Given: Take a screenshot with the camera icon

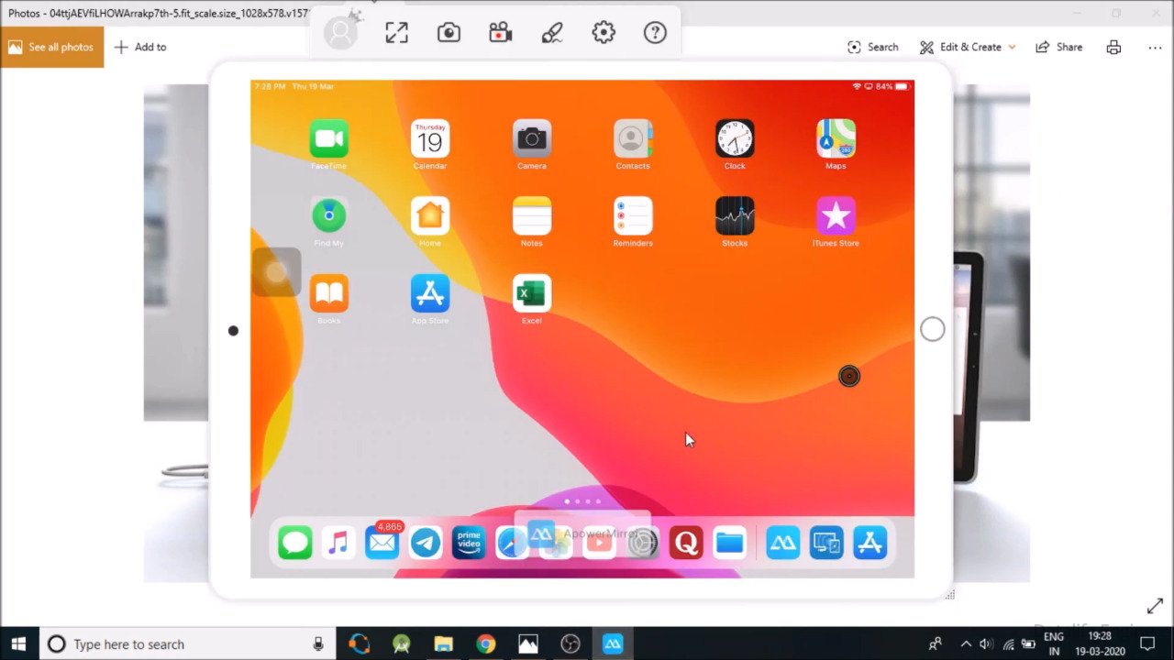Looking at the screenshot, I should click(449, 33).
